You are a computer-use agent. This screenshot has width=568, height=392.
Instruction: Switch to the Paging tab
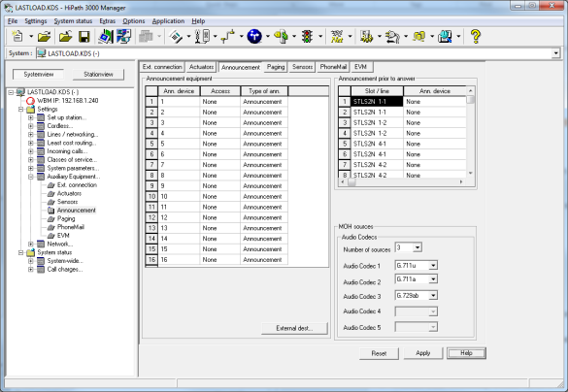click(x=276, y=67)
